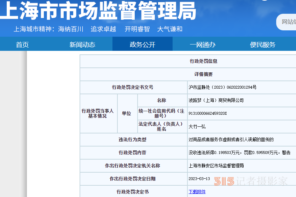Select authority name 上海市静安区市场监督管理局

coord(216,166)
